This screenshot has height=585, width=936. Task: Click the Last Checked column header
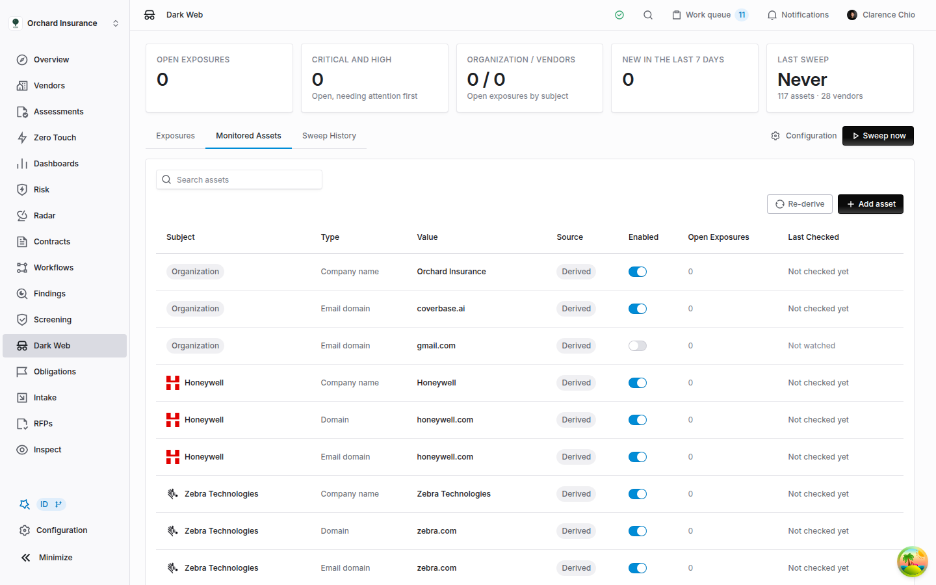(813, 237)
